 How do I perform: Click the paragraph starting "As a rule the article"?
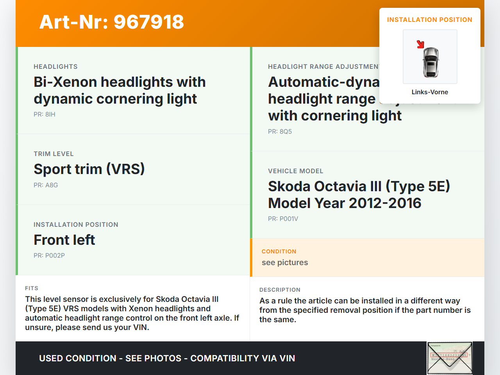[x=365, y=310]
